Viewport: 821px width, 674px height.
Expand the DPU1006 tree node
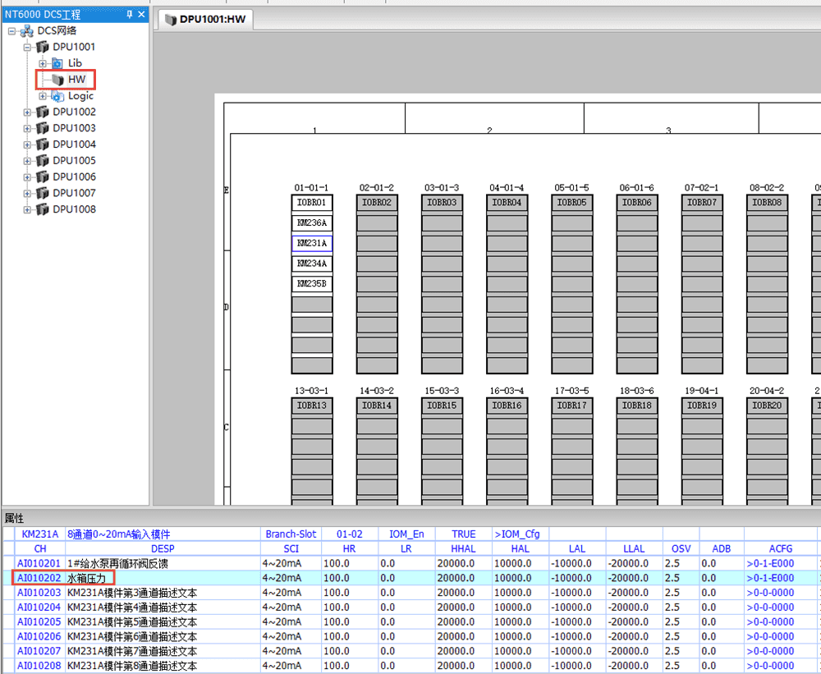tap(27, 177)
